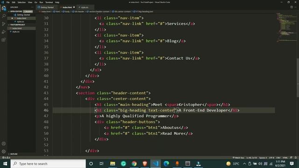Open Grammarly from the taskbar
Image resolution: width=299 pixels, height=168 pixels.
click(123, 164)
